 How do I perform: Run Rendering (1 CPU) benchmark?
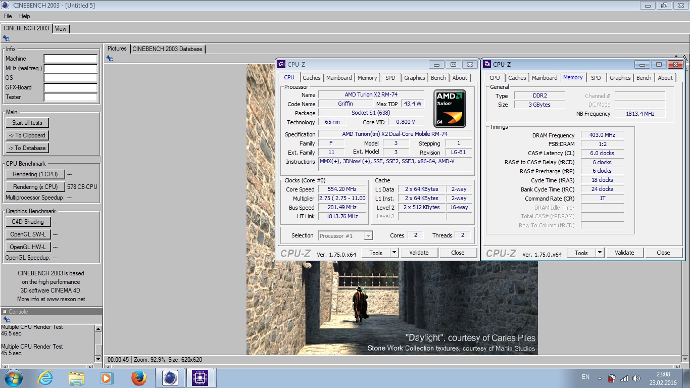35,174
